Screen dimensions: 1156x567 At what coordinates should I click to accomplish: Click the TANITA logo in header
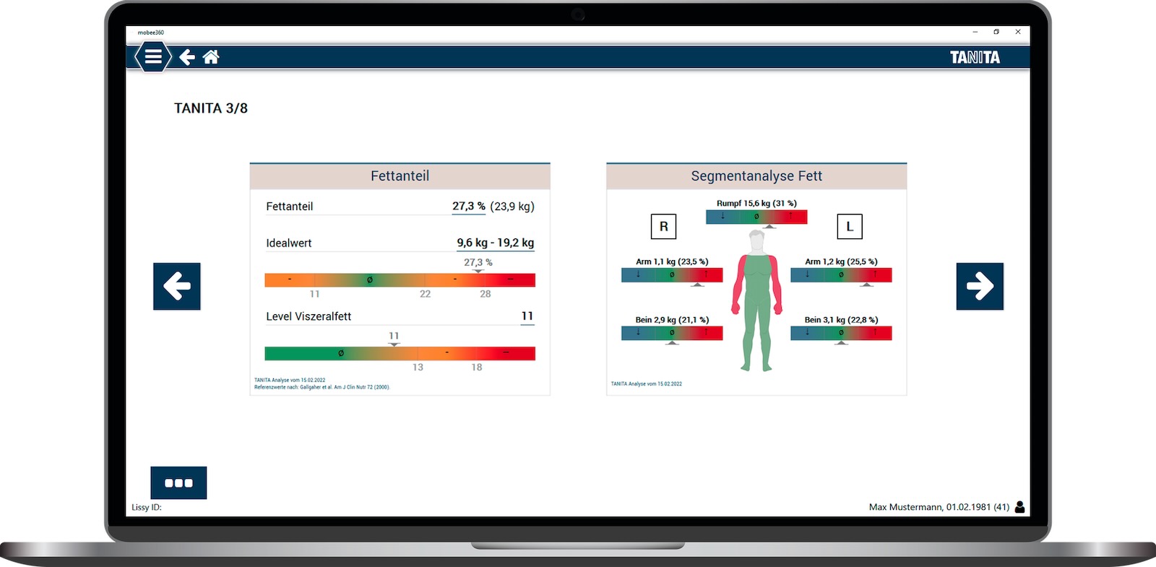click(x=975, y=58)
